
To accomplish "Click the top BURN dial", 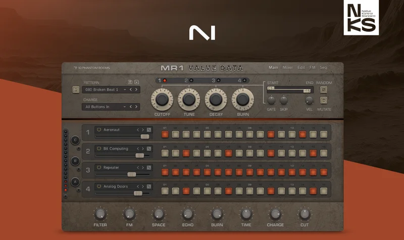I will 242,100.
